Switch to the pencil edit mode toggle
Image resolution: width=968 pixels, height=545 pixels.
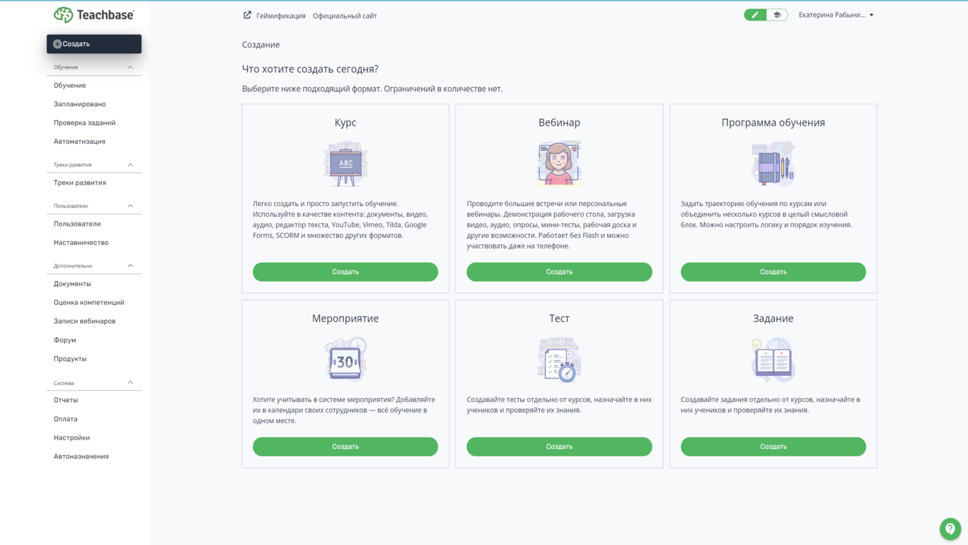click(755, 15)
